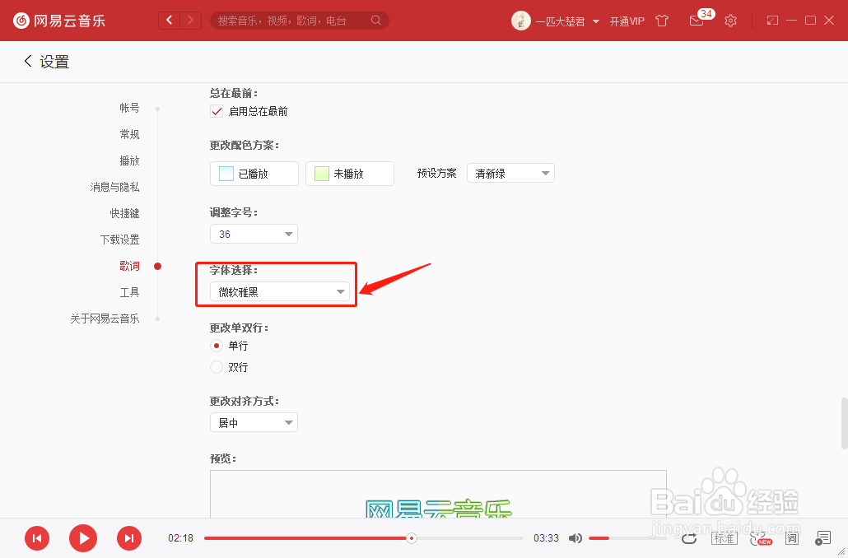Go to 下载设置 settings section
The image size is (848, 558).
tap(120, 239)
